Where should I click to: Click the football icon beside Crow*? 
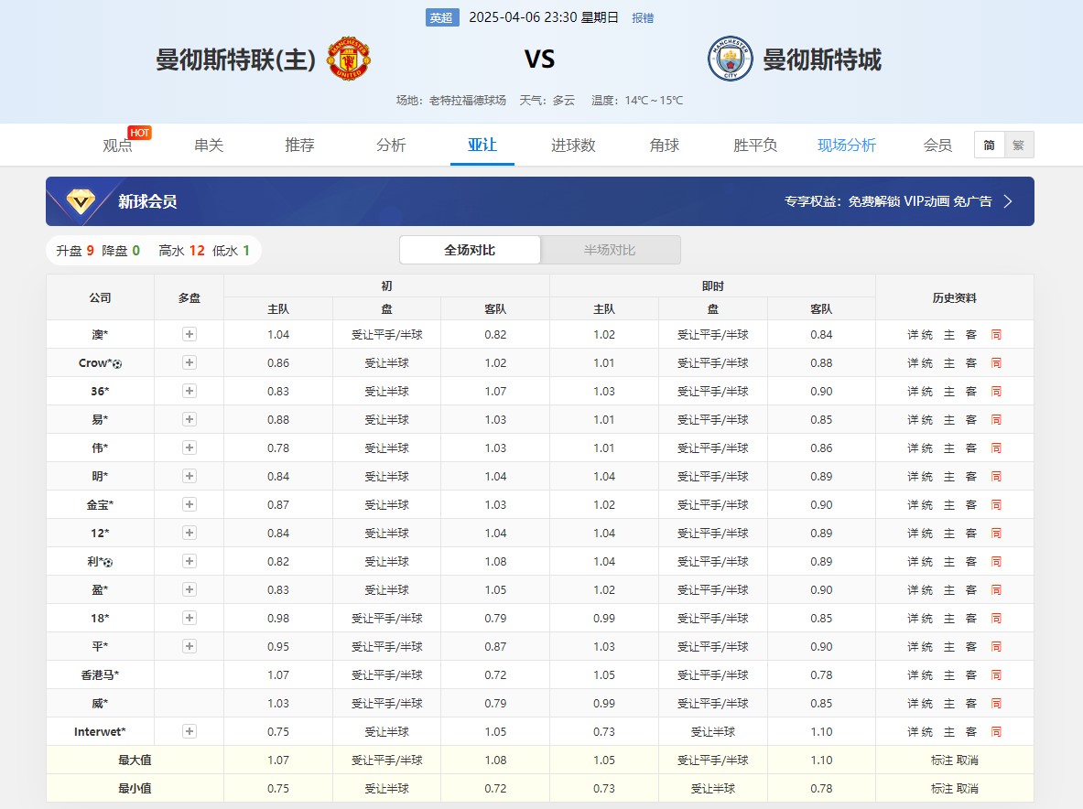click(x=117, y=364)
